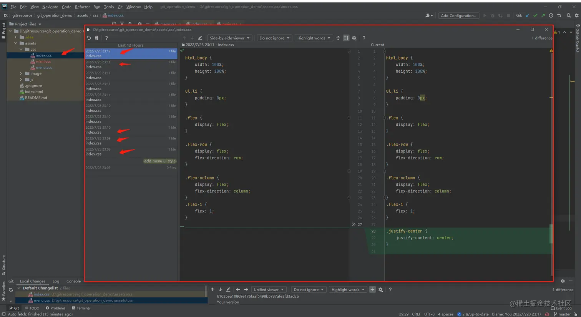The height and width of the screenshot is (317, 581).
Task: Toggle collapse unchanged fragments in bottom diff toolbar
Action: (x=372, y=290)
